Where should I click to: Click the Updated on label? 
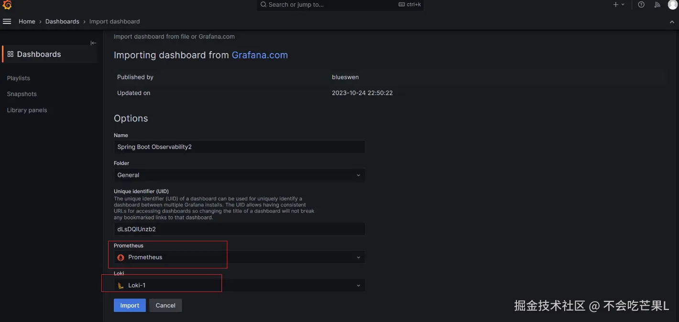pos(134,93)
